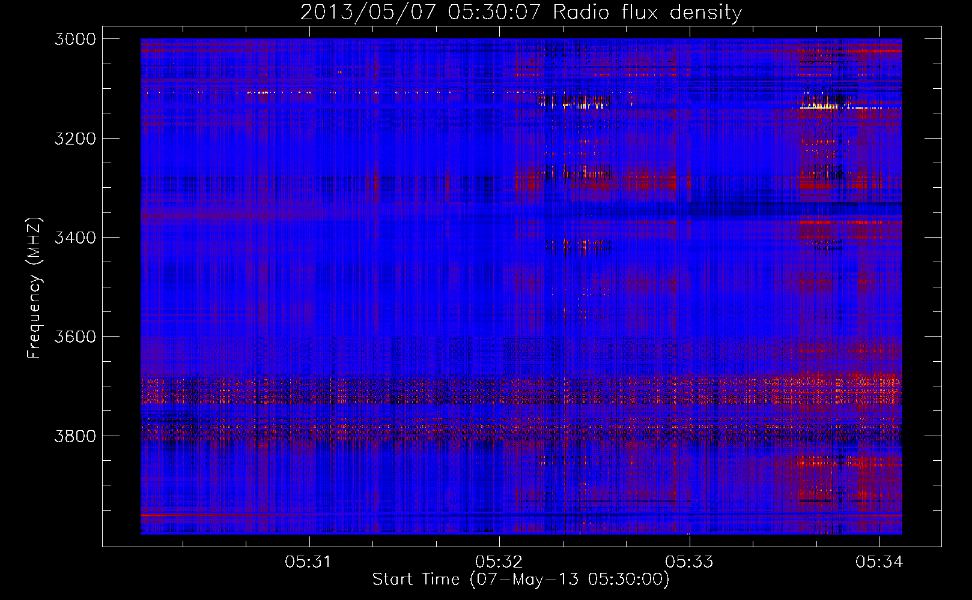Click the '3200' frequency axis label
Viewport: 972px width, 600px height.
pos(75,139)
